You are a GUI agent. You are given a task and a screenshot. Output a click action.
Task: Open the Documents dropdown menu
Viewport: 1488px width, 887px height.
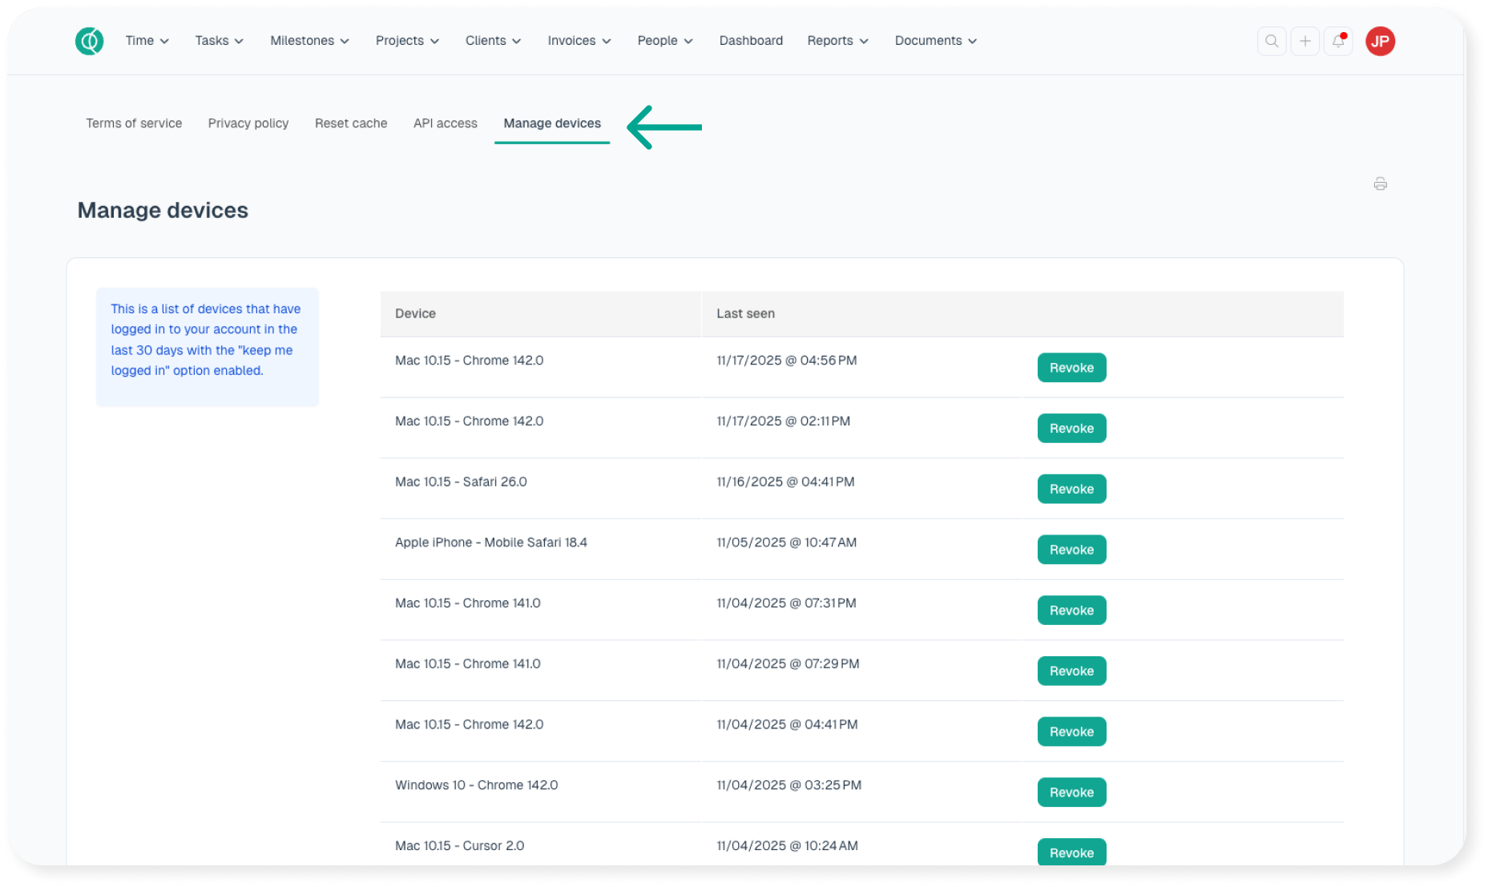click(935, 41)
